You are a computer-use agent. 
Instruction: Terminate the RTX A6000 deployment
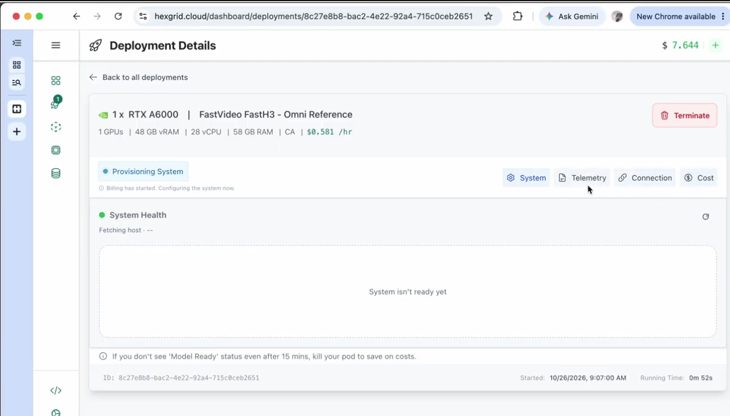tap(685, 115)
